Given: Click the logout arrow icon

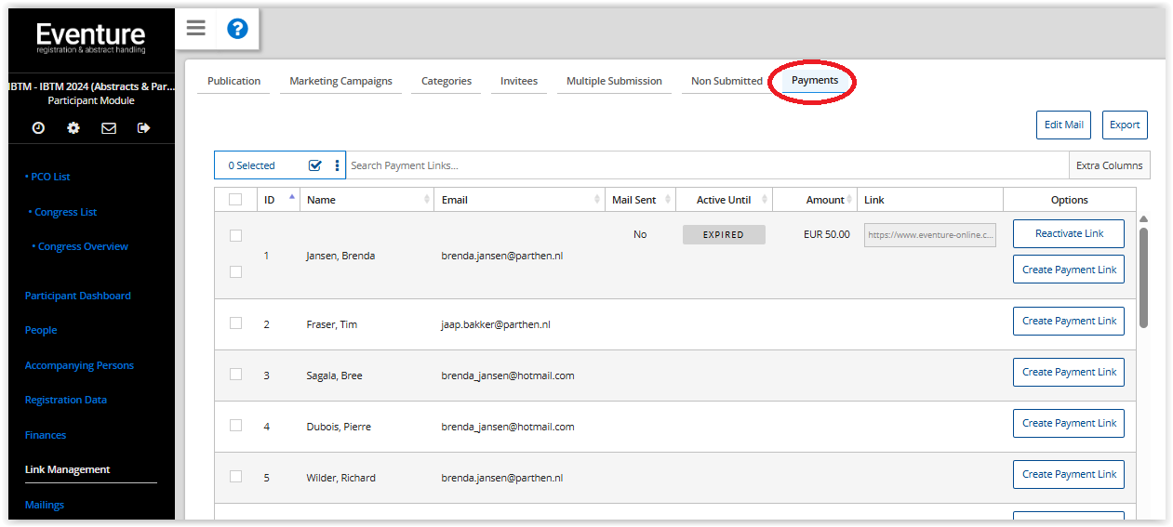Looking at the screenshot, I should (143, 128).
